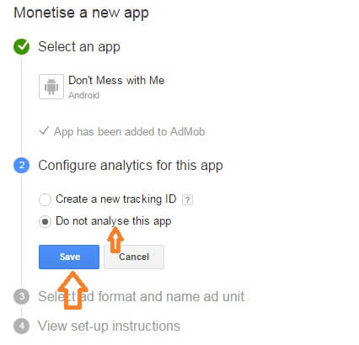Viewport: 359px width, 345px height.
Task: Open the Select an app step heading
Action: click(79, 47)
